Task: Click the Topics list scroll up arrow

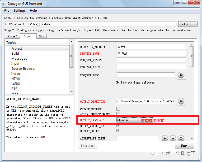Action: tap(72, 42)
